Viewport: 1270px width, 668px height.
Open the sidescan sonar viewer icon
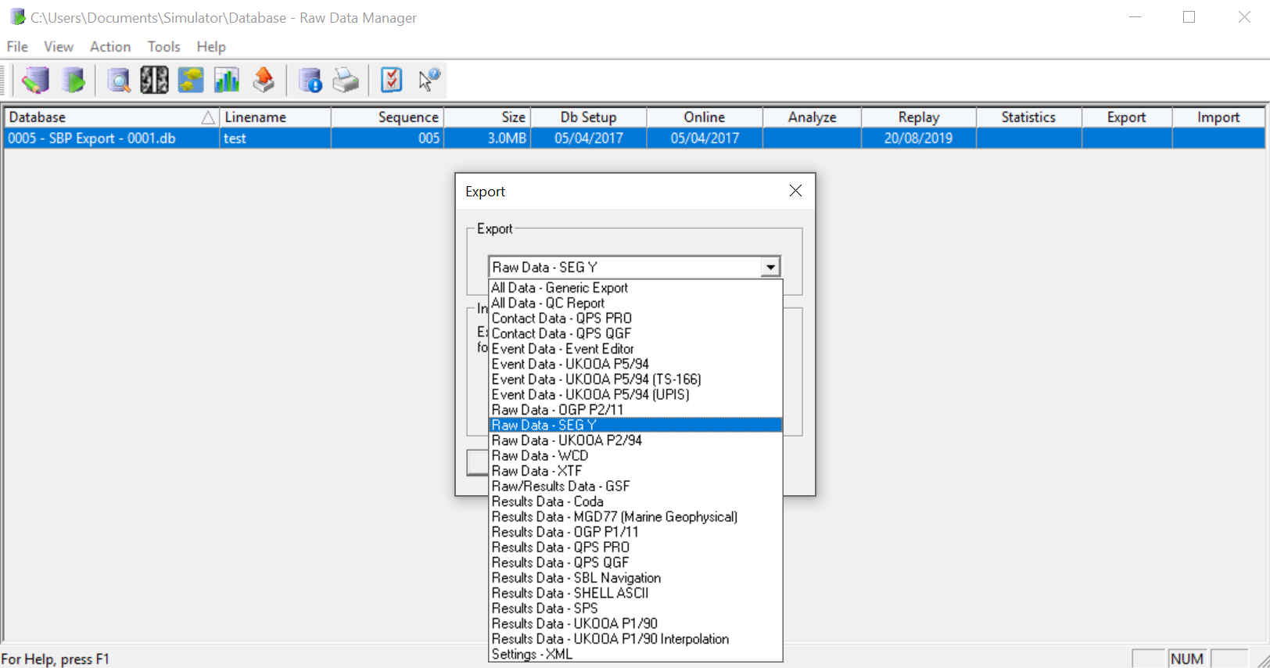154,80
